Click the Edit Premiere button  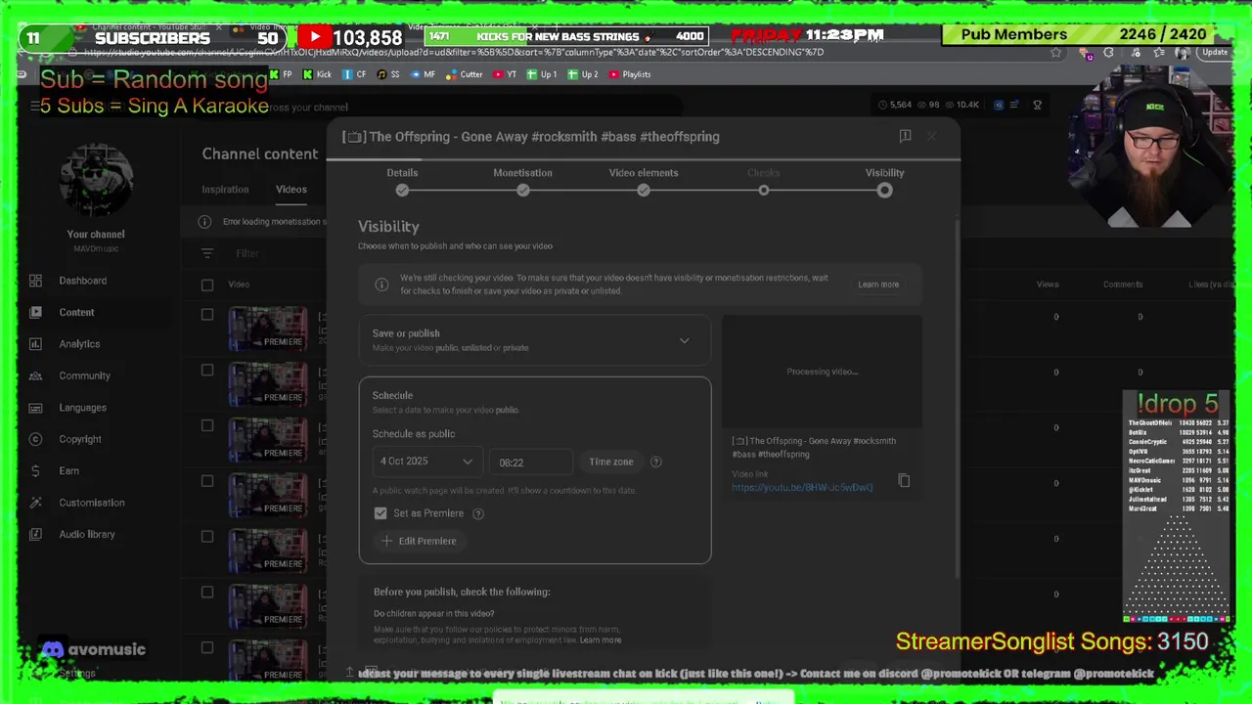(419, 541)
